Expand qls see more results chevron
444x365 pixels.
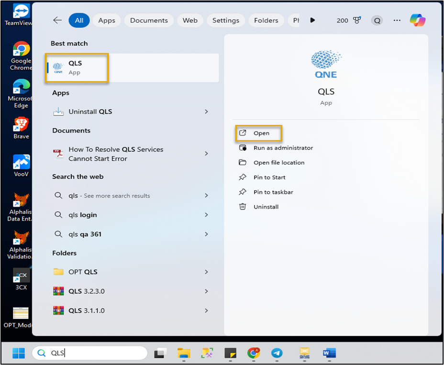point(206,195)
